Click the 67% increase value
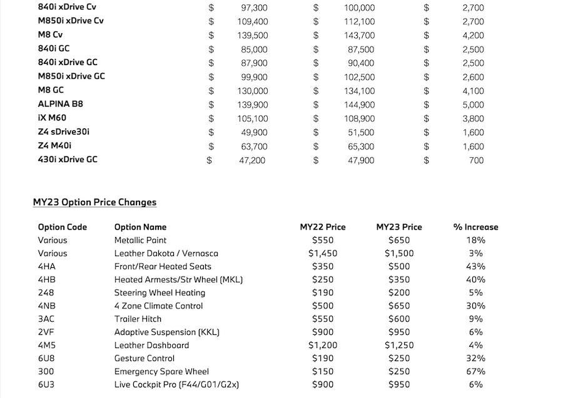Image resolution: width=563 pixels, height=398 pixels. point(475,372)
